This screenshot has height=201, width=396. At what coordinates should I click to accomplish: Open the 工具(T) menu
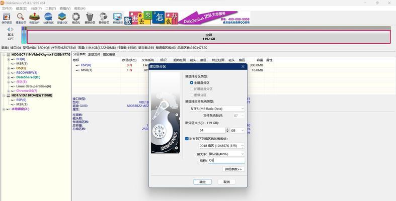click(50, 9)
